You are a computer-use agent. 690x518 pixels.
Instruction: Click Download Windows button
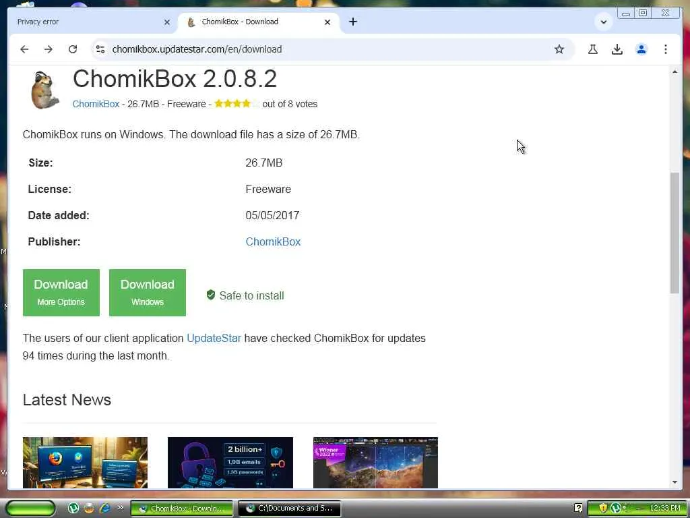148,293
